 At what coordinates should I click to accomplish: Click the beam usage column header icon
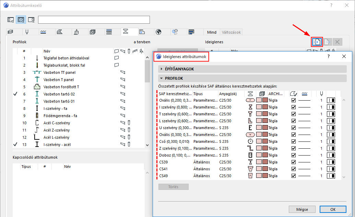[x=123, y=51]
